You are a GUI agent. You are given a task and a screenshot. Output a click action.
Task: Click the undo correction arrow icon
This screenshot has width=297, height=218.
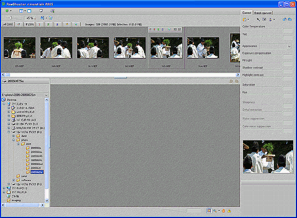click(284, 19)
